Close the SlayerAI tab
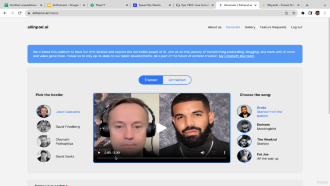 [298, 5]
